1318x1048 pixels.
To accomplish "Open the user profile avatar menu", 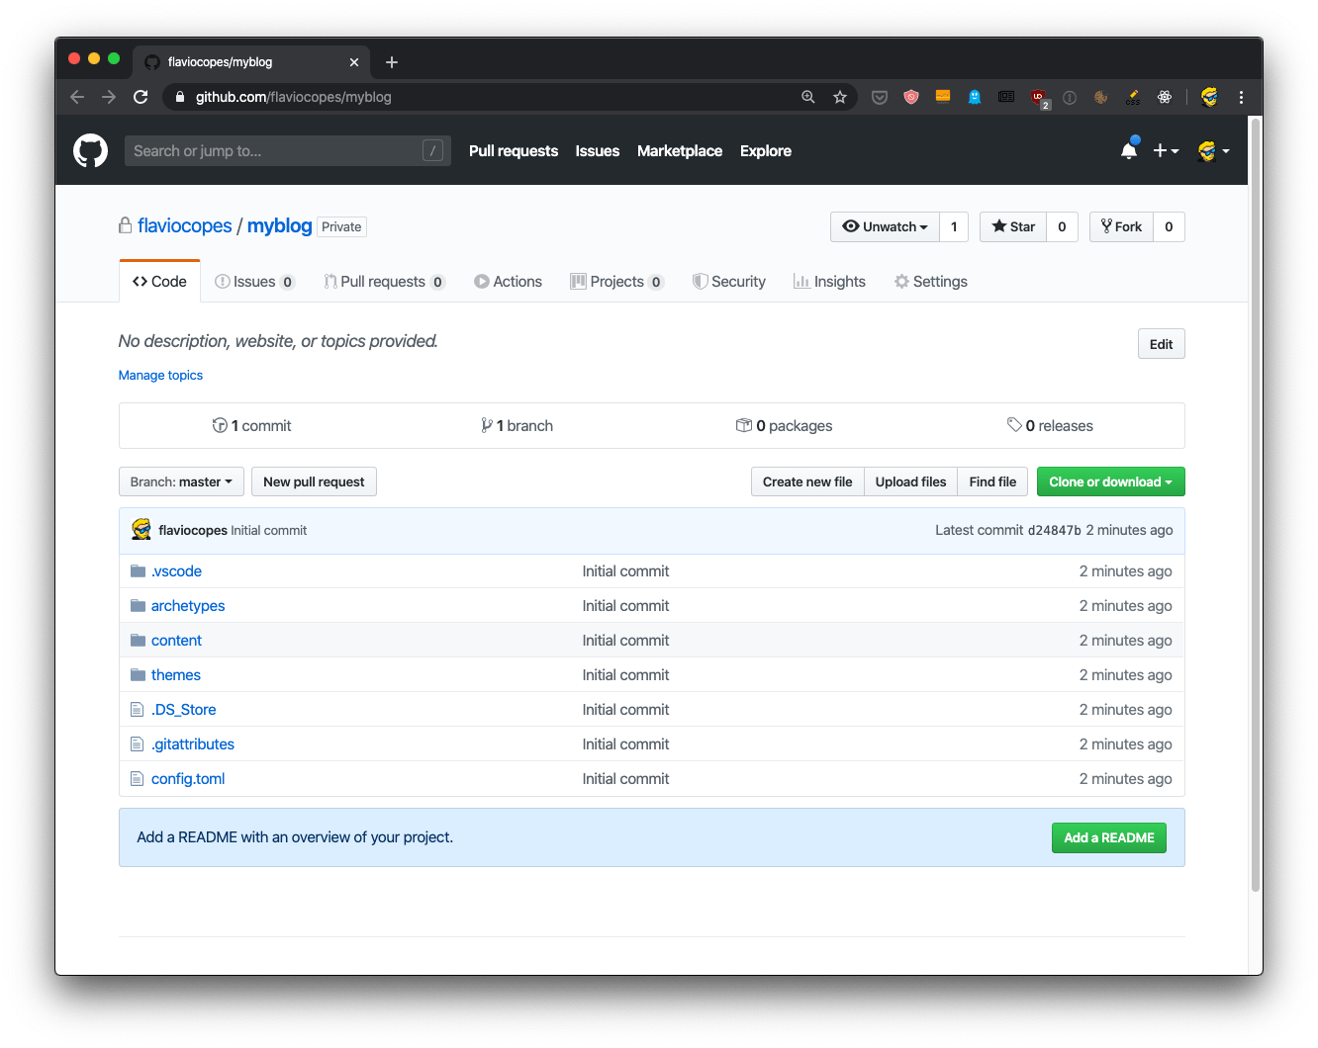I will [x=1213, y=151].
